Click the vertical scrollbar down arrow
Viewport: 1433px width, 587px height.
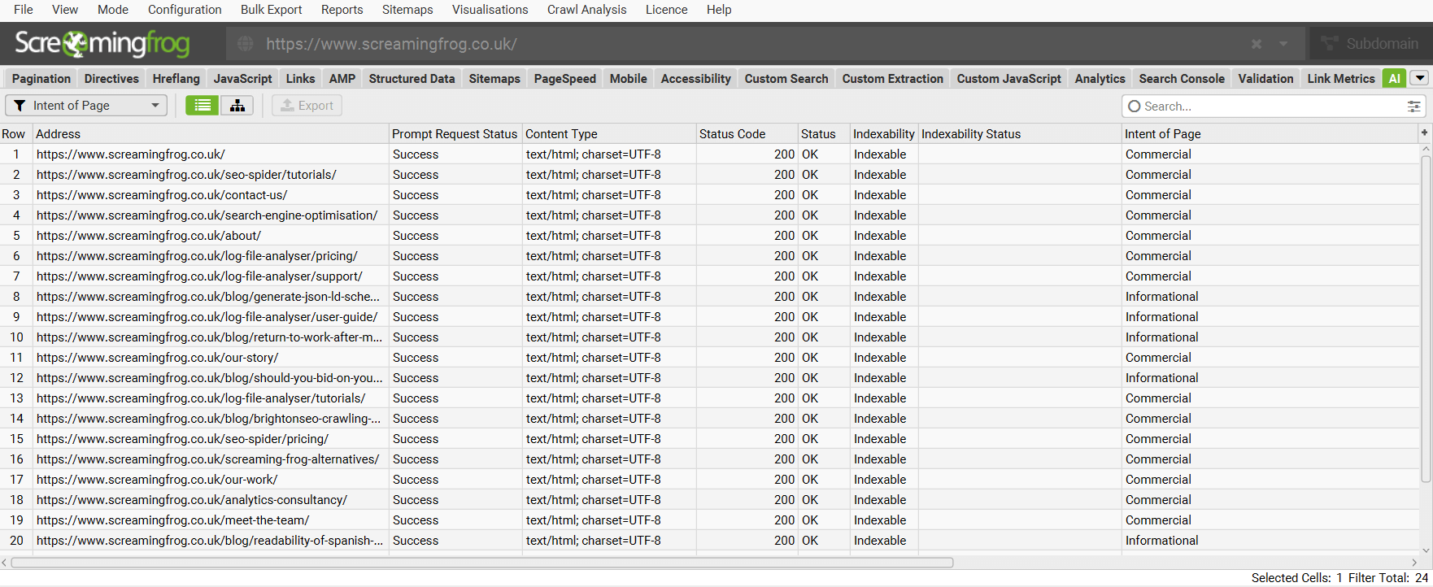tap(1426, 550)
